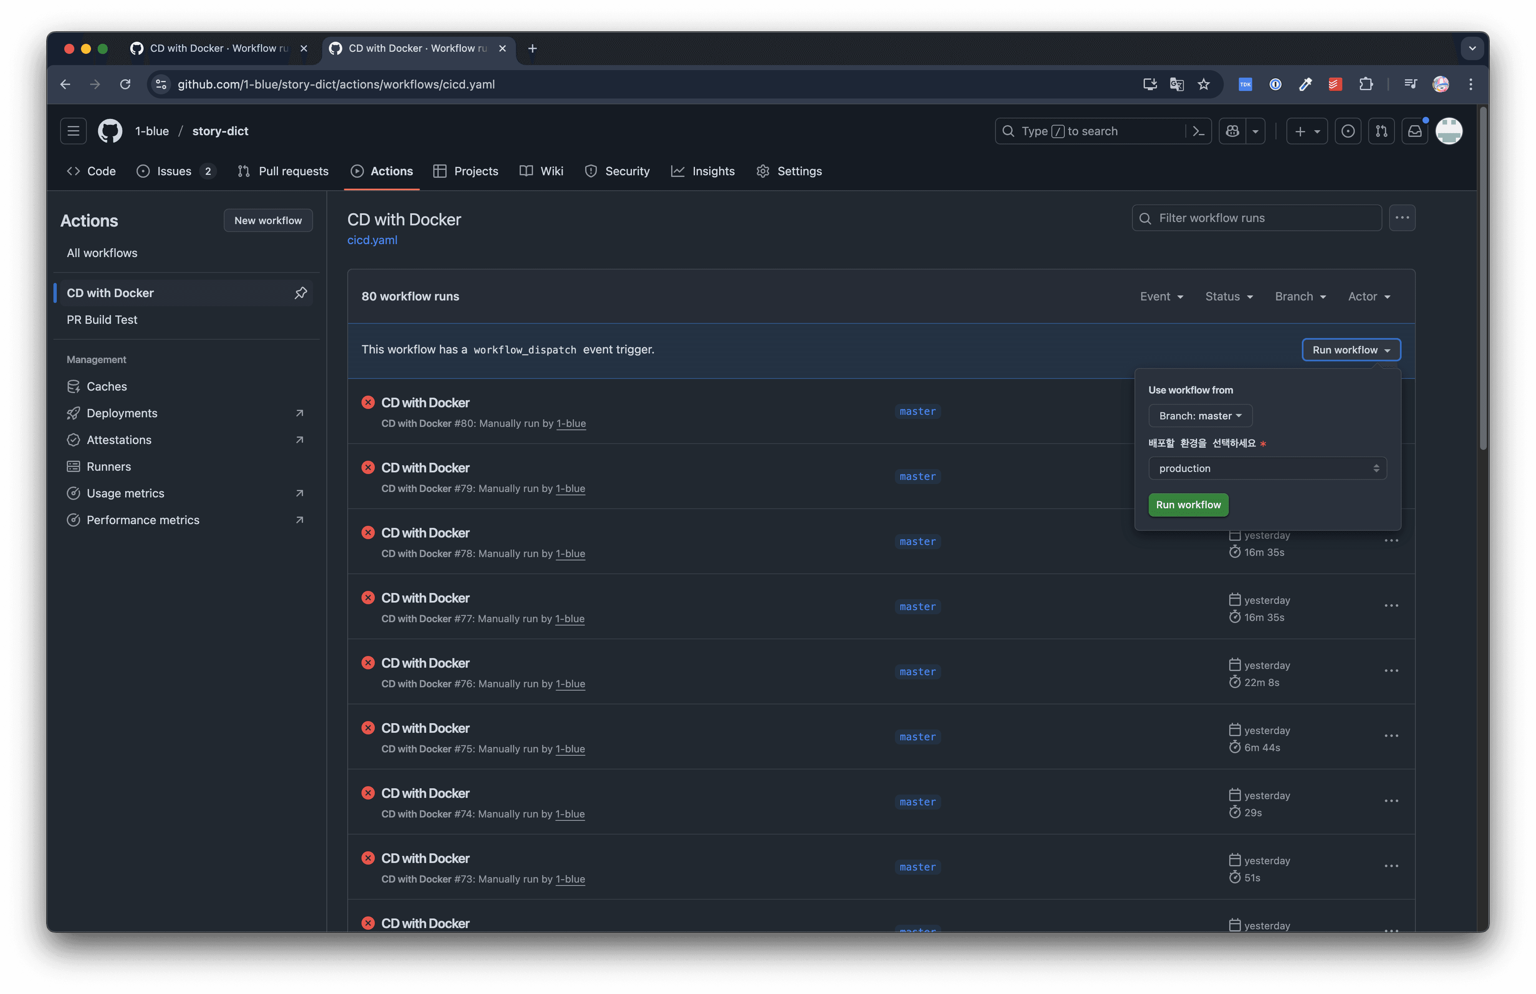Open the Branch: master selector
1536x994 pixels.
(x=1200, y=415)
